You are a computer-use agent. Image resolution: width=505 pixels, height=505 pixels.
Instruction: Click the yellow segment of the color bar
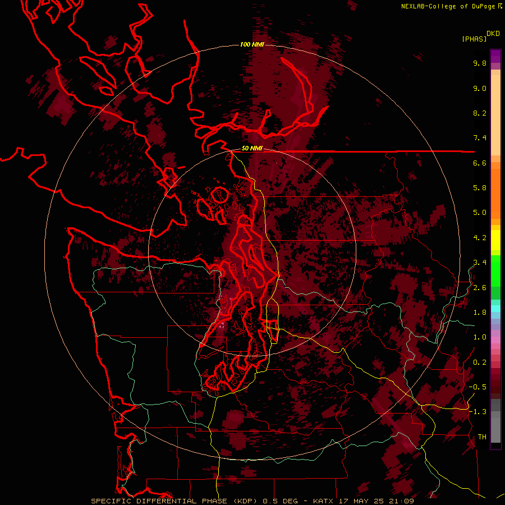495,240
